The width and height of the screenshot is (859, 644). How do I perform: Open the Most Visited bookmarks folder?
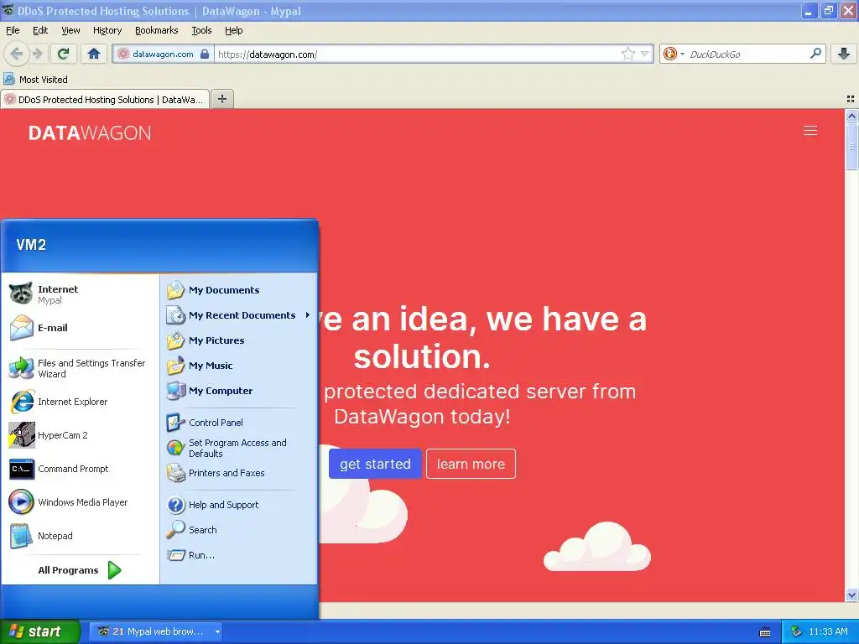point(35,80)
